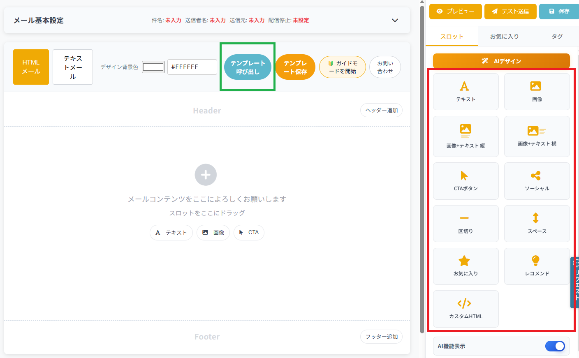Choose the レコメンド slot icon
The width and height of the screenshot is (579, 358).
536,266
